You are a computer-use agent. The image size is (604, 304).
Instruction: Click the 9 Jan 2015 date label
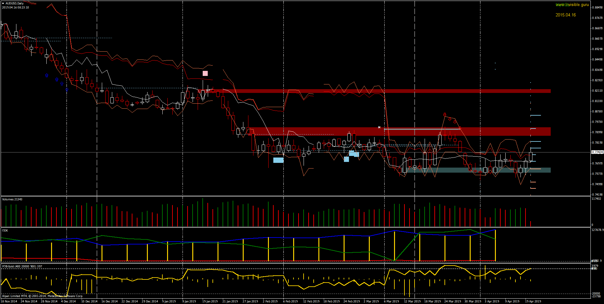pos(189,301)
